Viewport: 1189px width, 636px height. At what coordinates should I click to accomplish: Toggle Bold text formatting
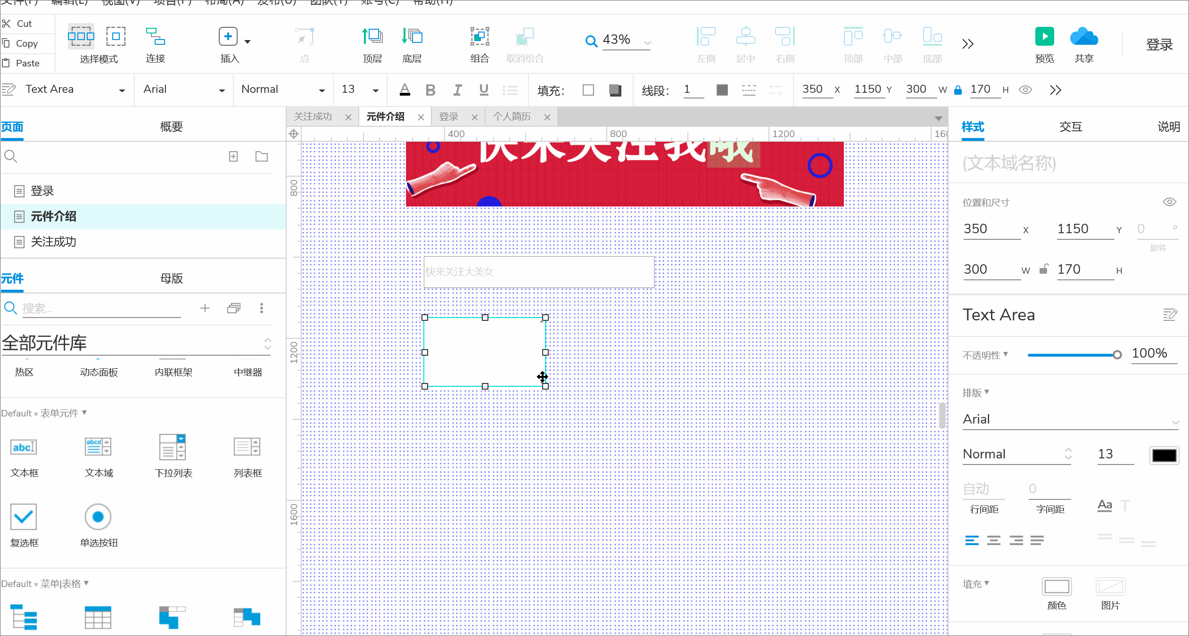pos(430,90)
